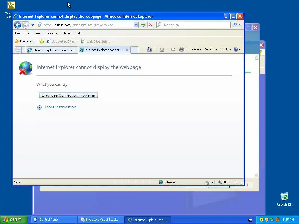Click the Live Search input box
This screenshot has width=299, height=224.
point(193,25)
